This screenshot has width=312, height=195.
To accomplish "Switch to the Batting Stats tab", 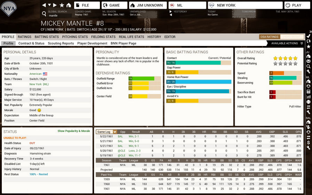I will click(x=47, y=37).
